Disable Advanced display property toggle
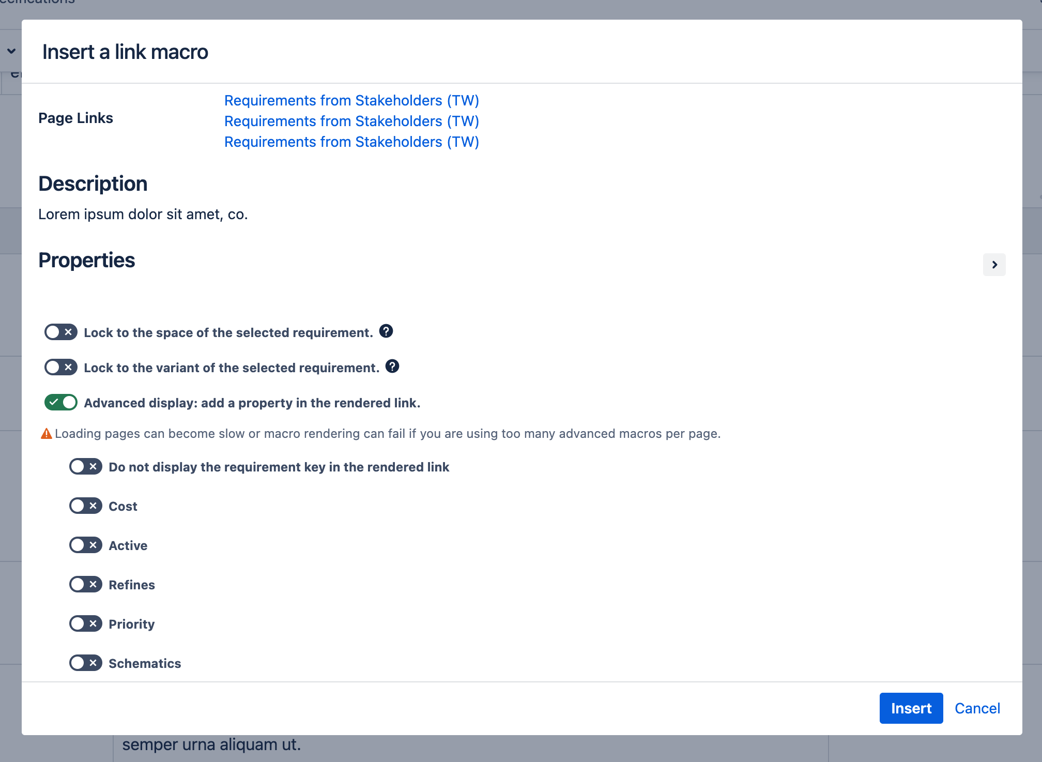 [61, 402]
